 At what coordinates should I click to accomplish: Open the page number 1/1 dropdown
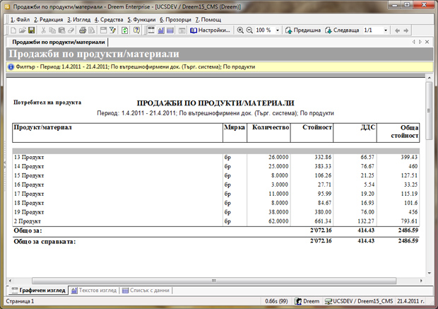pos(386,30)
